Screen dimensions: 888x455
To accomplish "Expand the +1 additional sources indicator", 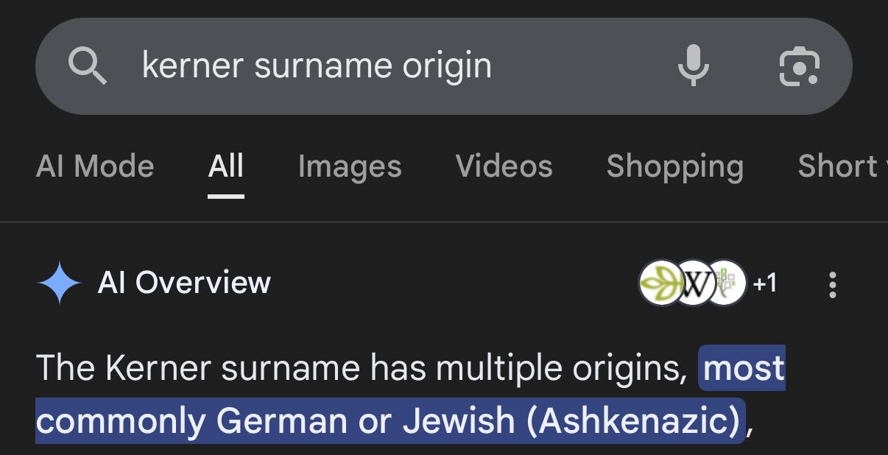I will tap(765, 283).
